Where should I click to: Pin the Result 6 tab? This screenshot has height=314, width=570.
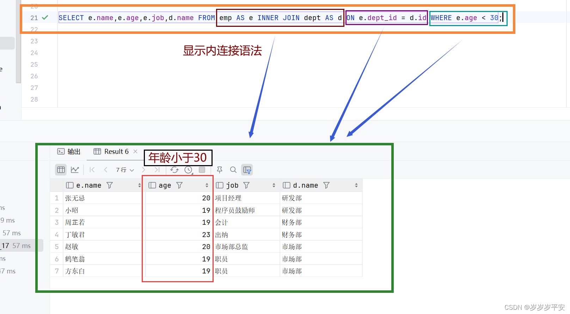pyautogui.click(x=220, y=170)
